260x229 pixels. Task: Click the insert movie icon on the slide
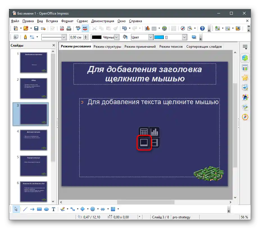155,142
